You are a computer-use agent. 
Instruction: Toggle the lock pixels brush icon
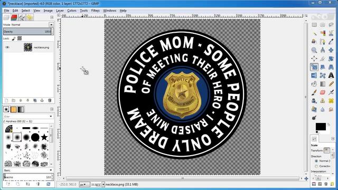click(14, 39)
